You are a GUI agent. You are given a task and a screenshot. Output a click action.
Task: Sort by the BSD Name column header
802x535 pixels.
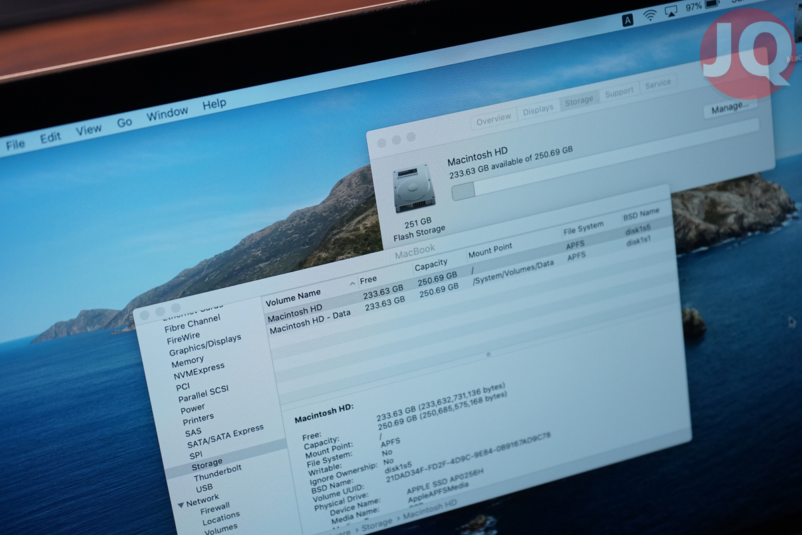pos(642,215)
